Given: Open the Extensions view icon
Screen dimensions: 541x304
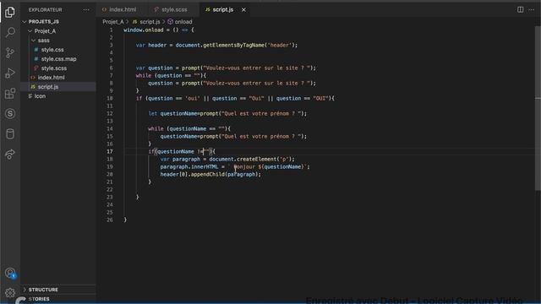Looking at the screenshot, I should [x=10, y=93].
